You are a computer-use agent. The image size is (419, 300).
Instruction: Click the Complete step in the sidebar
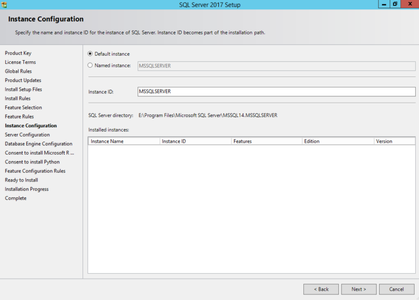tap(15, 198)
